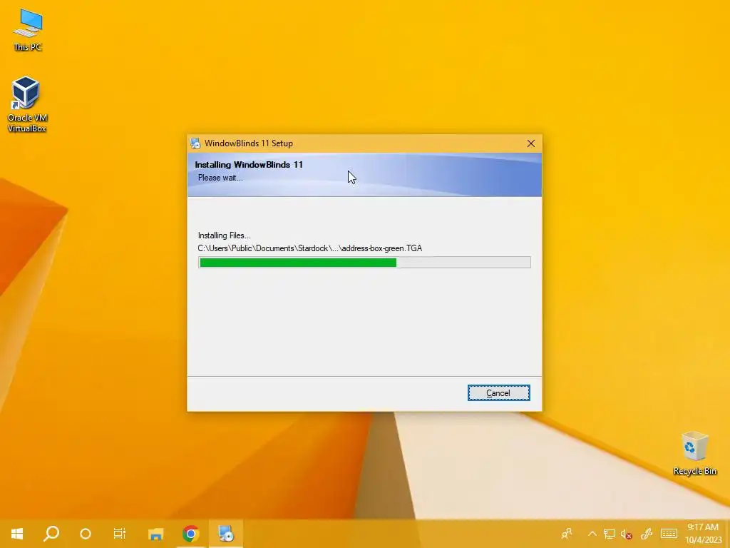
Task: Open the Windows Start menu
Action: [17, 534]
